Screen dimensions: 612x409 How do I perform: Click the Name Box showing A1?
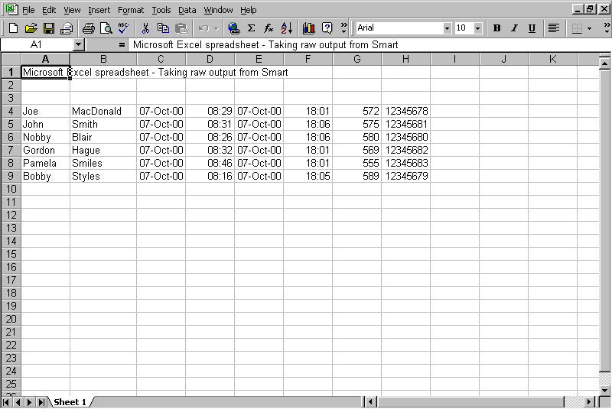pos(37,45)
